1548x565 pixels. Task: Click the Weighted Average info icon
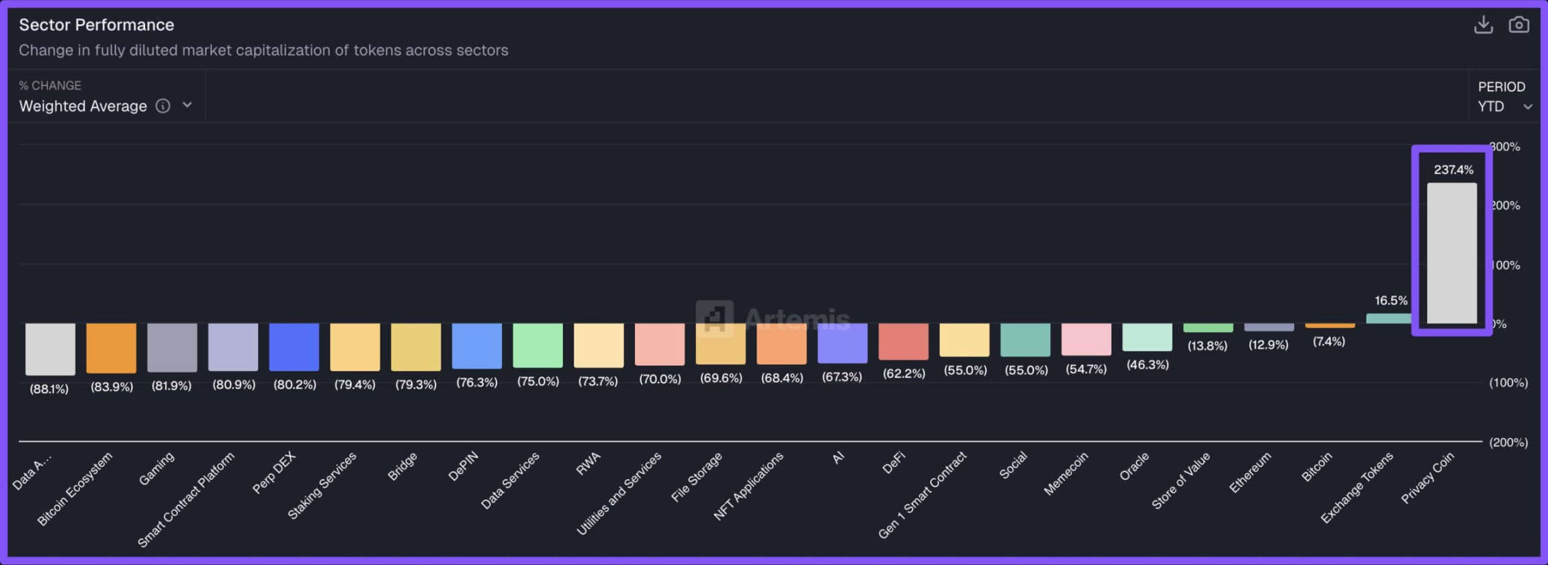(163, 106)
